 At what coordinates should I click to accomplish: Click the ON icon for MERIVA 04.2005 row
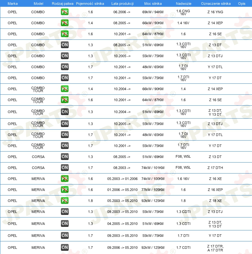(x=65, y=224)
